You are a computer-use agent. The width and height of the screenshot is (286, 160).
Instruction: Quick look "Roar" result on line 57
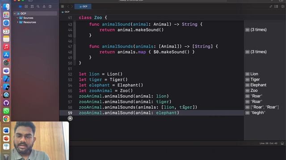click(247, 102)
